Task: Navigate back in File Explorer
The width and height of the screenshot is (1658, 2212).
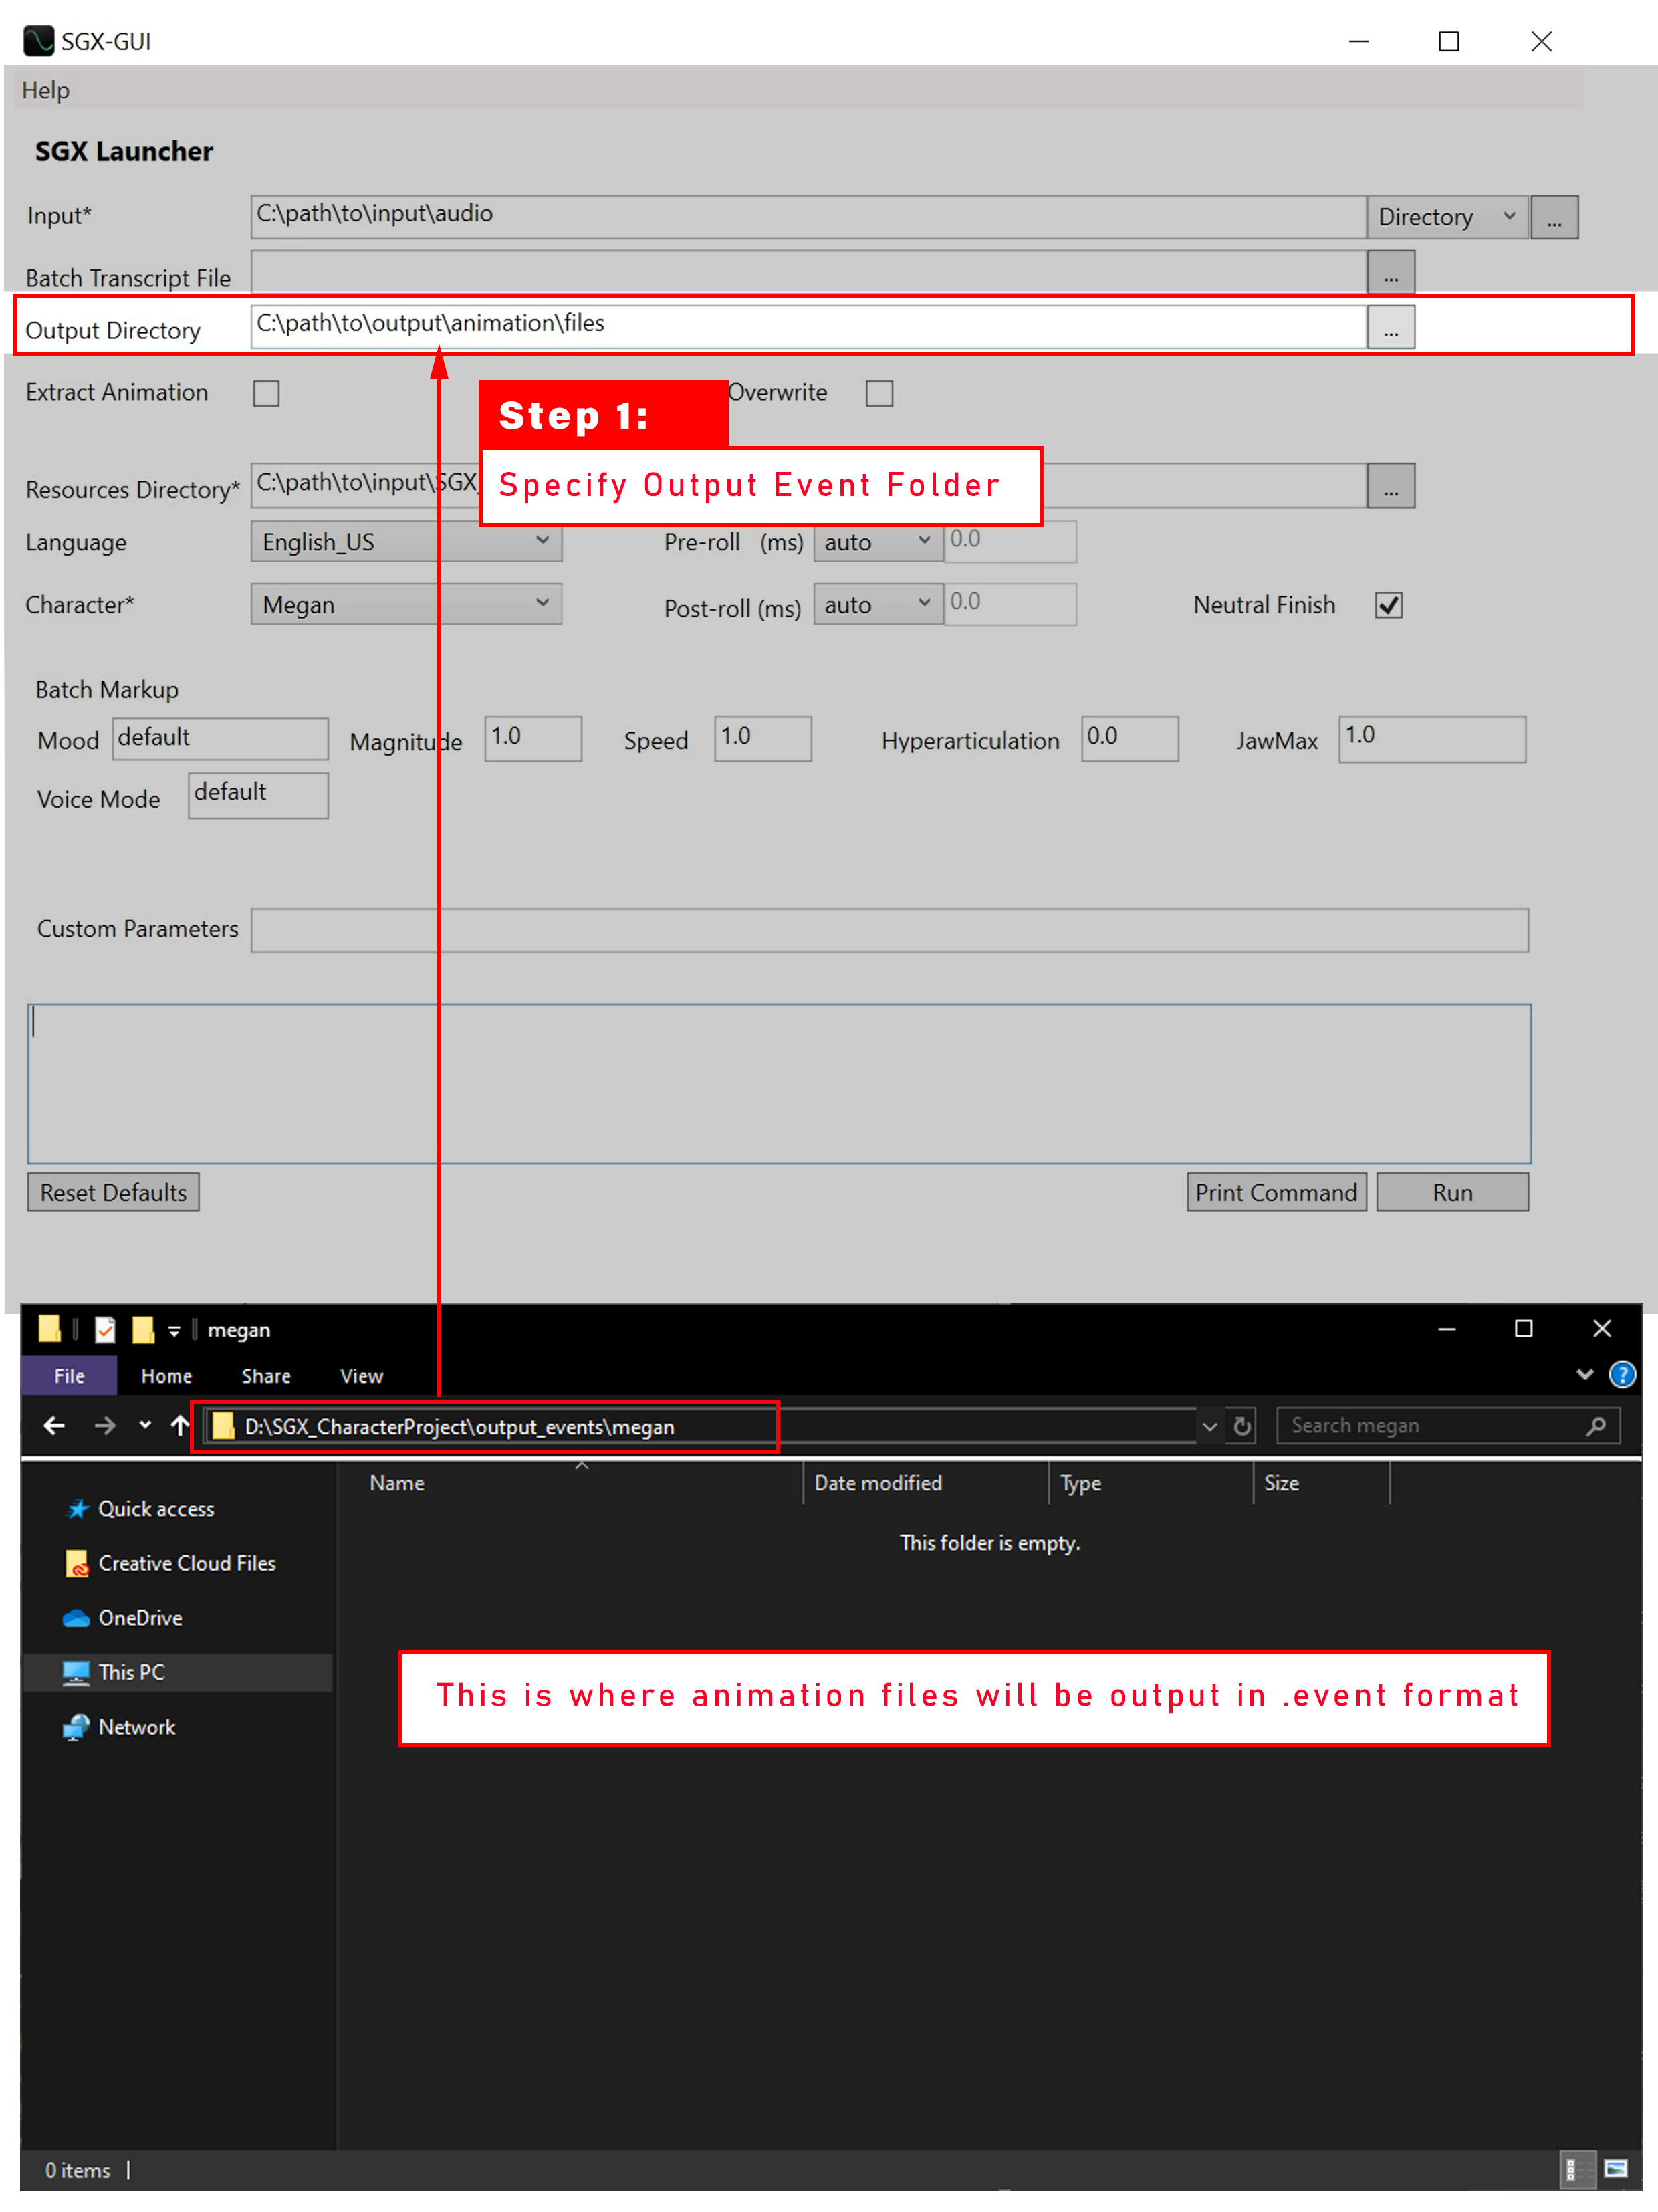Action: [53, 1426]
